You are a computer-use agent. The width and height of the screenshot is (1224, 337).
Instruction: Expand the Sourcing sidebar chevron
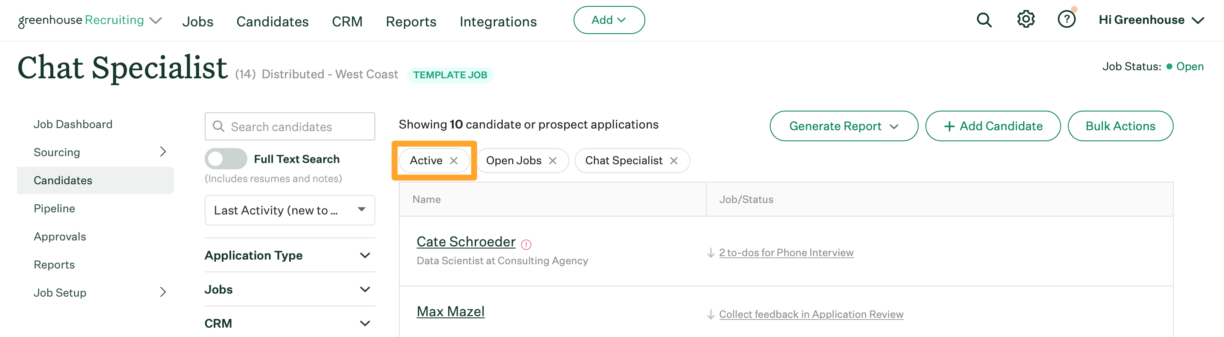(163, 151)
